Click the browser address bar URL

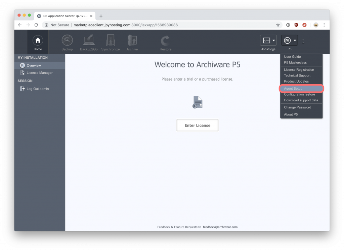(126, 25)
